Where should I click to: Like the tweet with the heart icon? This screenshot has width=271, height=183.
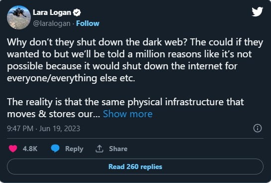(x=13, y=149)
